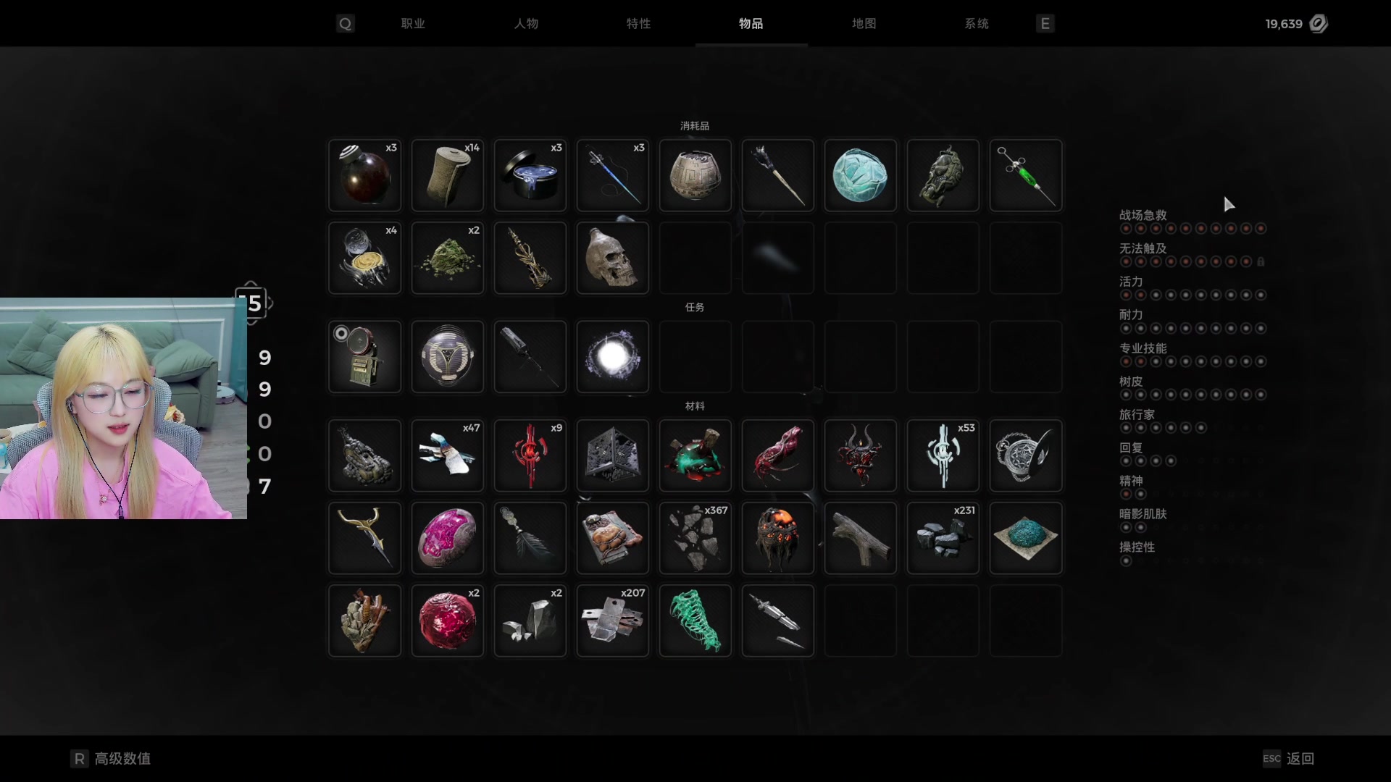Click the 战场急救 trait point row

[1192, 222]
